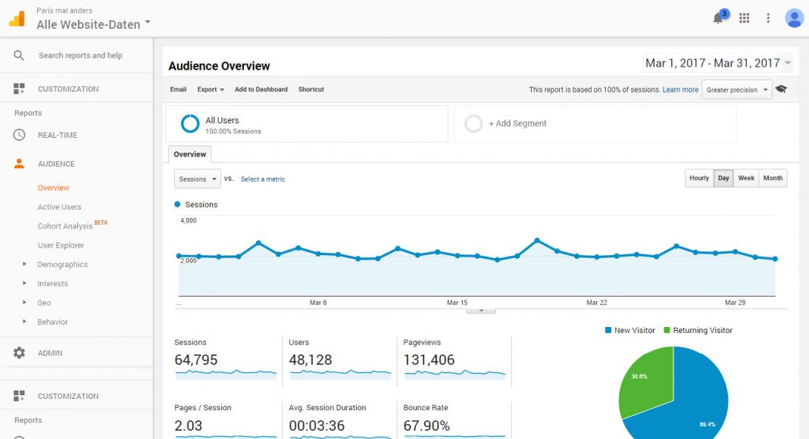The image size is (809, 439).
Task: Click the search reports and help field
Action: (80, 55)
